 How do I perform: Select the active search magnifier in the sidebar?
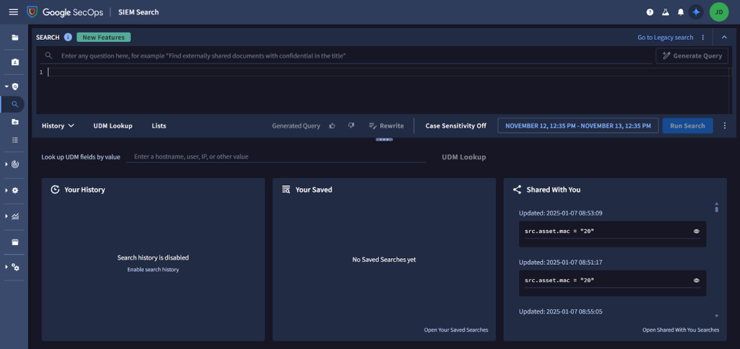(x=15, y=104)
